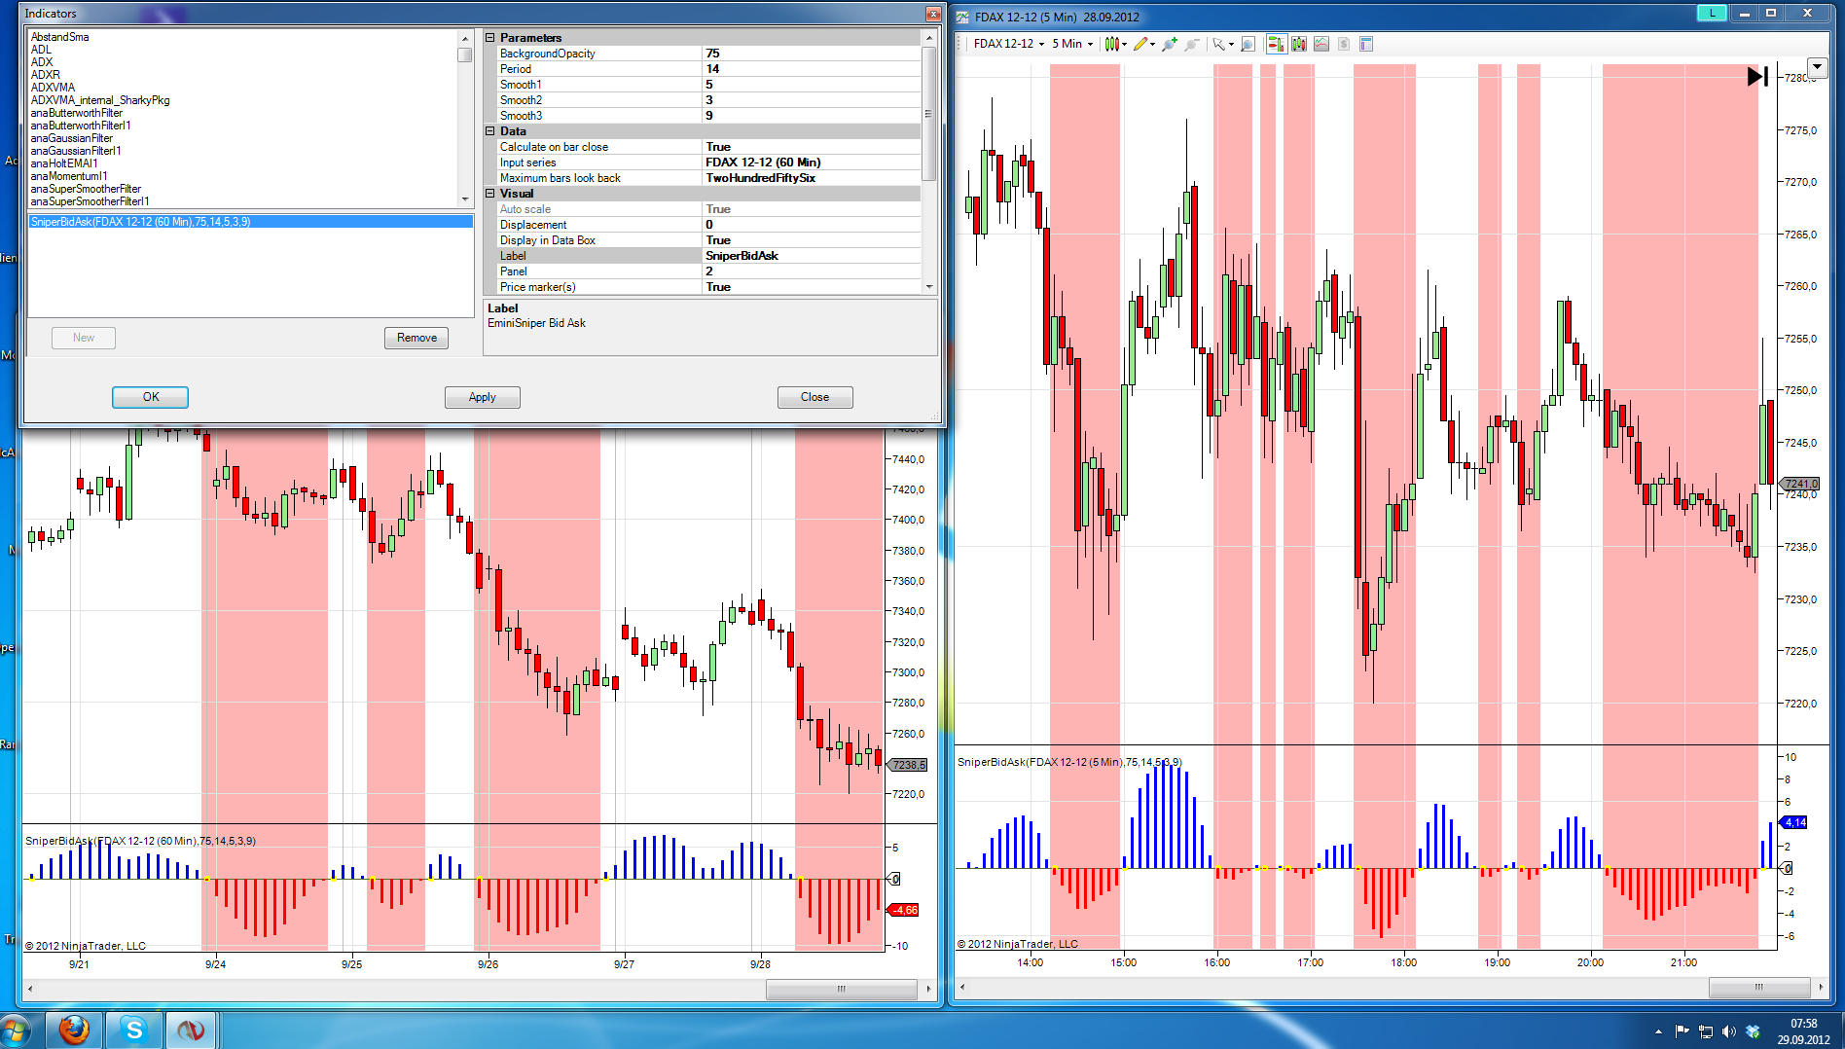Select the applied SniperBidAsk indicator entry
Viewport: 1845px width, 1049px height.
251,222
